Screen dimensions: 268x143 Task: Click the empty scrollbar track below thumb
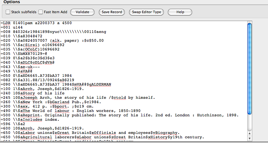coord(250,124)
